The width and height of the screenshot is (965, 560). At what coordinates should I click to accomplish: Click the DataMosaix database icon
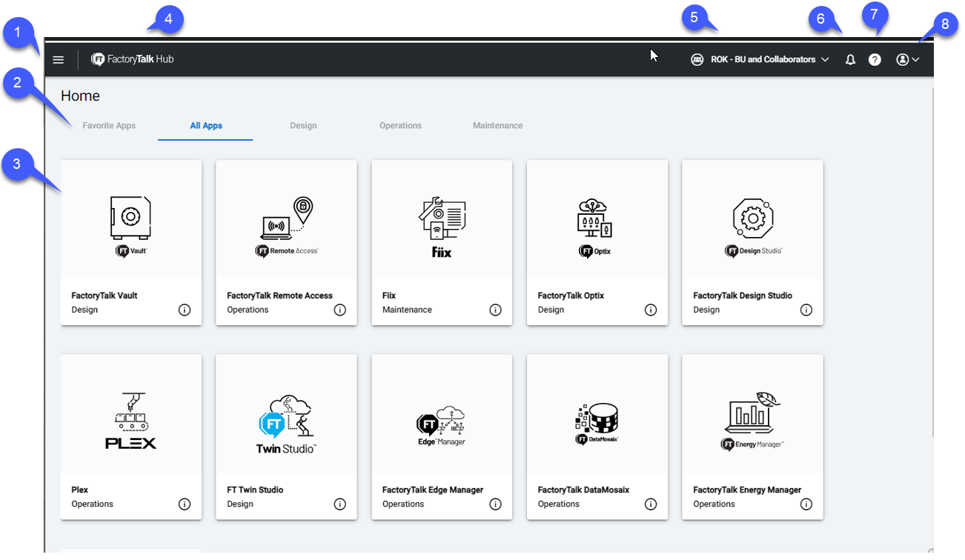coord(597,419)
